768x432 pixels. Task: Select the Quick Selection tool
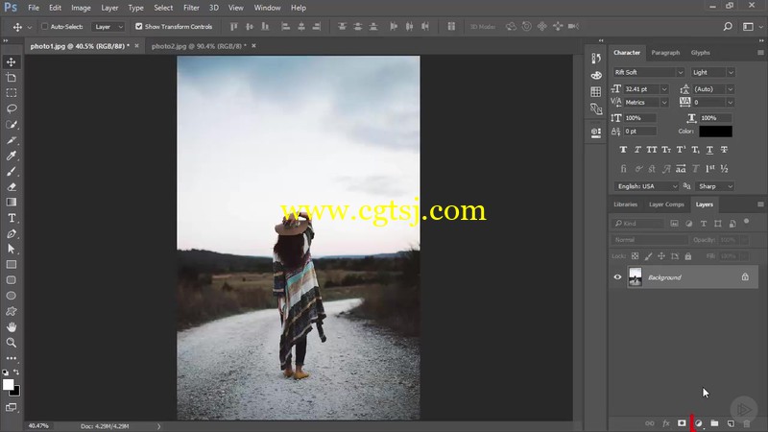pyautogui.click(x=12, y=125)
